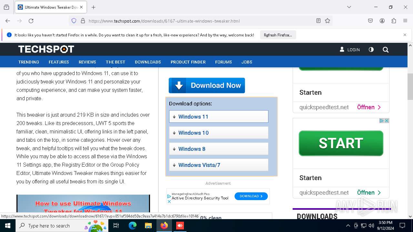The height and width of the screenshot is (232, 413).
Task: Click the green START ad button
Action: tap(341, 143)
